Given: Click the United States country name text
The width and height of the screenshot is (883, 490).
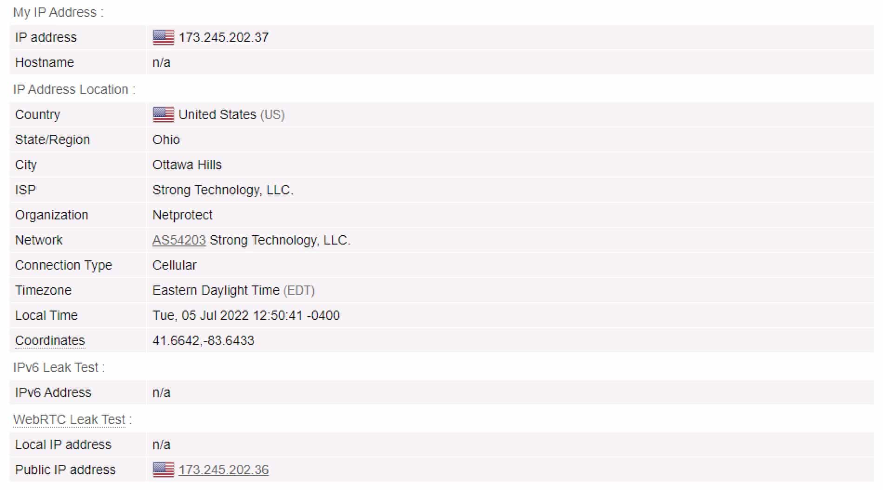Looking at the screenshot, I should [217, 114].
